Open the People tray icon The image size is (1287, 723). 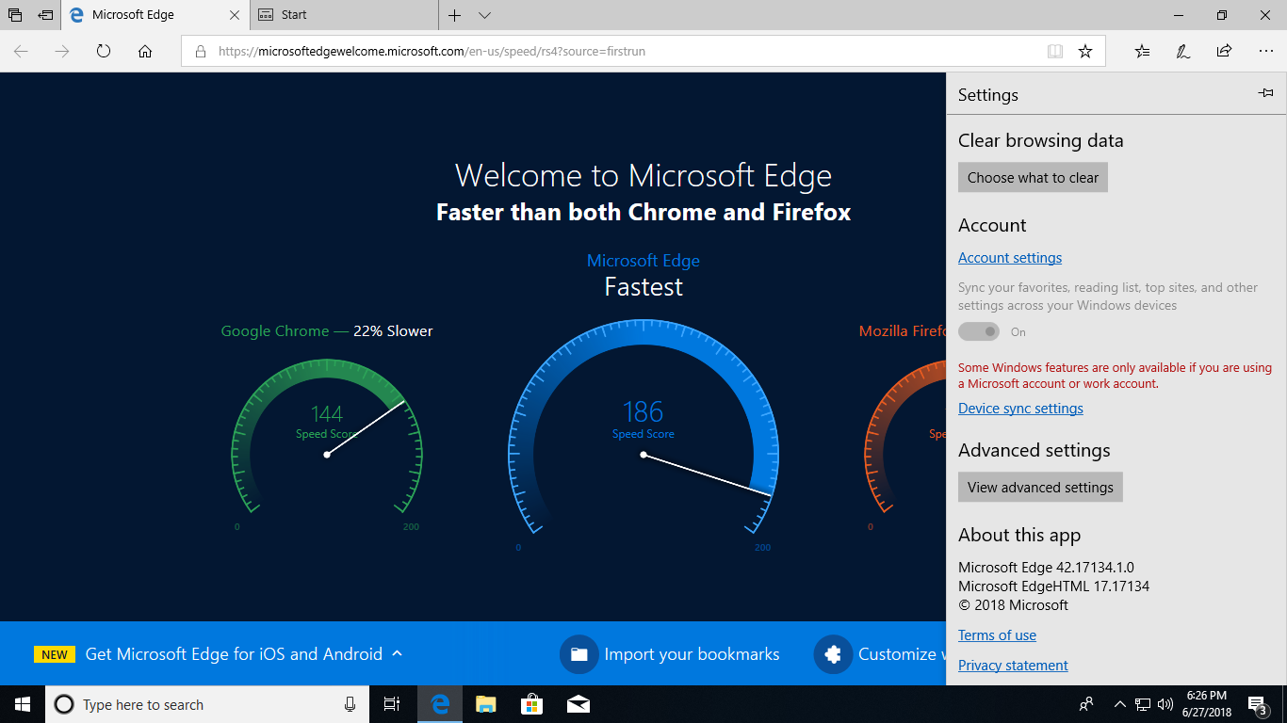coord(1086,704)
